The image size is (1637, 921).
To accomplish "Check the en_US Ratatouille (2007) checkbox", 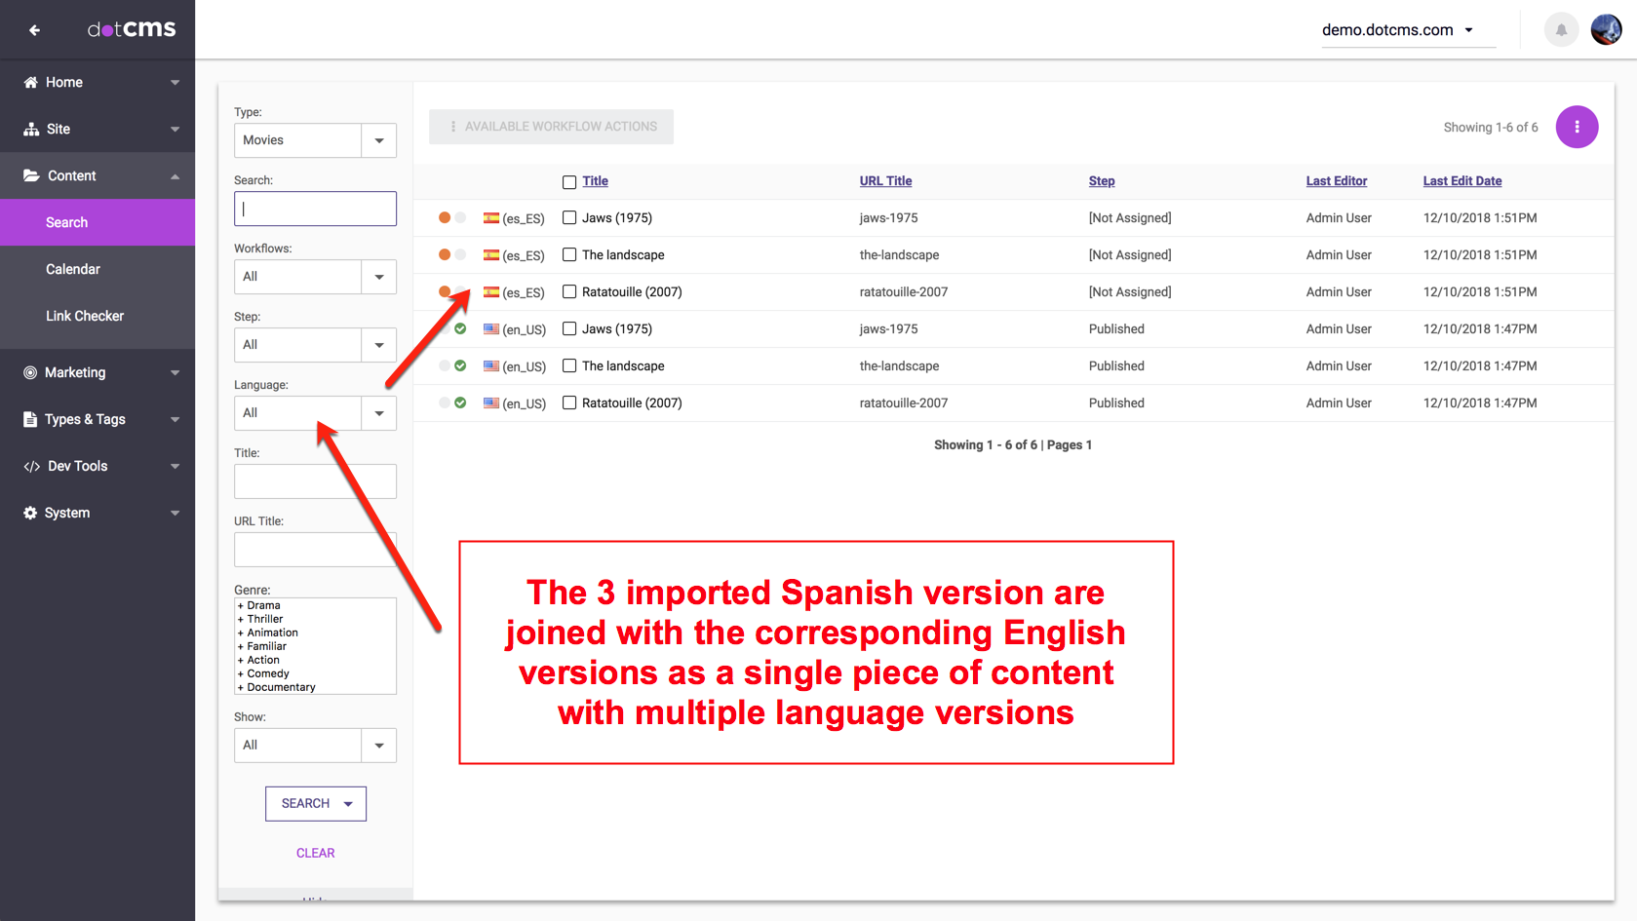I will tap(569, 403).
